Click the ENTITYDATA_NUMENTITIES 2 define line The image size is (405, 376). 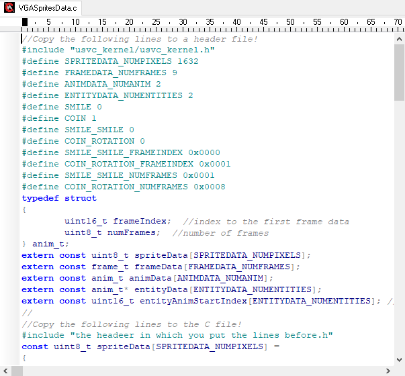click(107, 95)
